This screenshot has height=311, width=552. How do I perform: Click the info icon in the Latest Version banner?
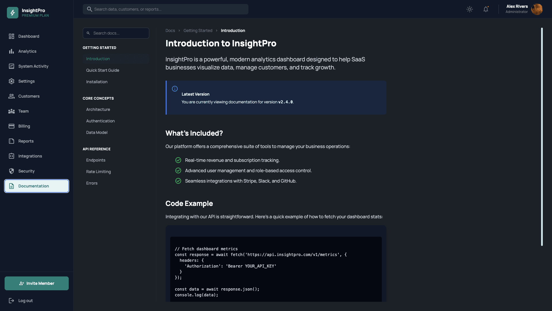(x=175, y=88)
